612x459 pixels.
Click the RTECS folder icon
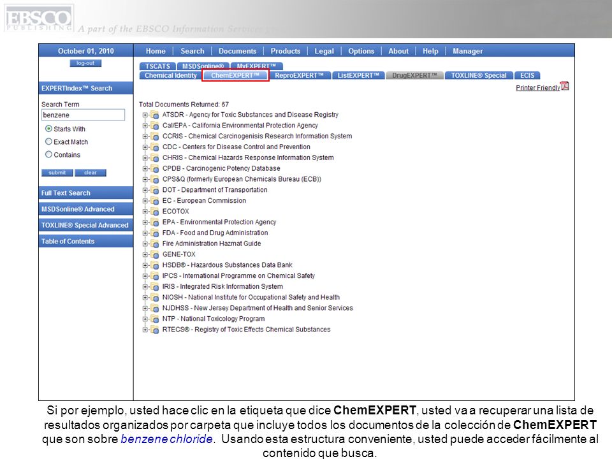155,330
